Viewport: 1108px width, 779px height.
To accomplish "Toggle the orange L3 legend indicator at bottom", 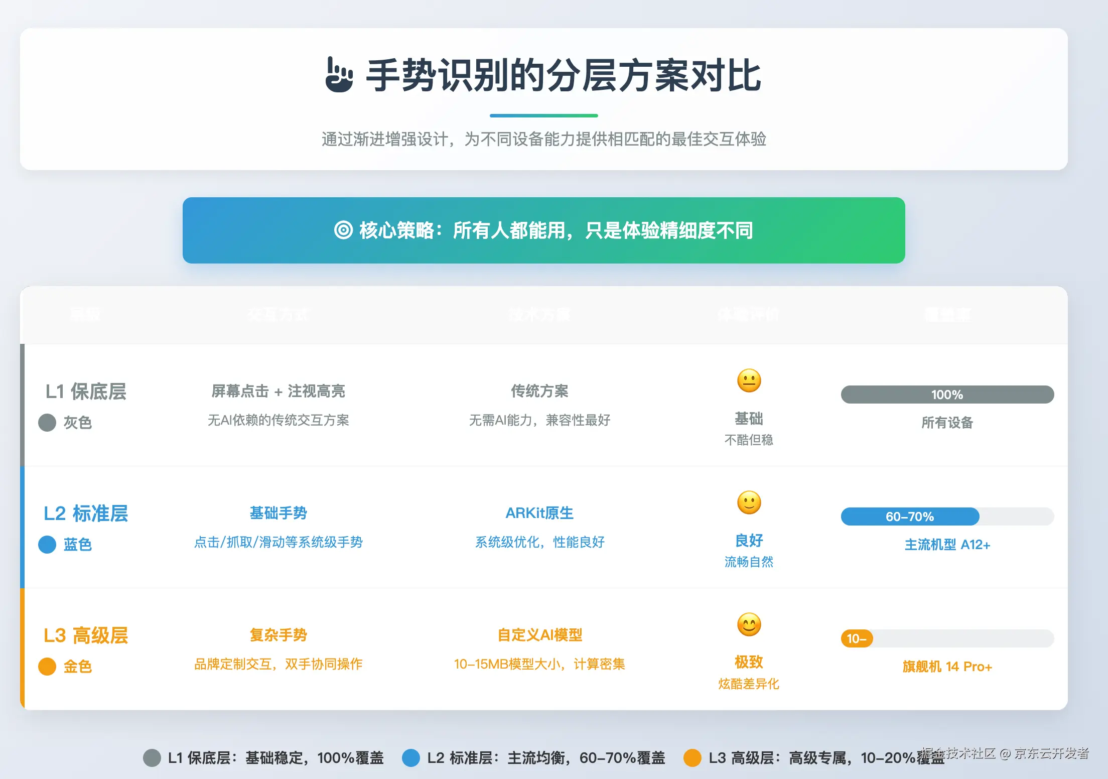I will coord(694,759).
